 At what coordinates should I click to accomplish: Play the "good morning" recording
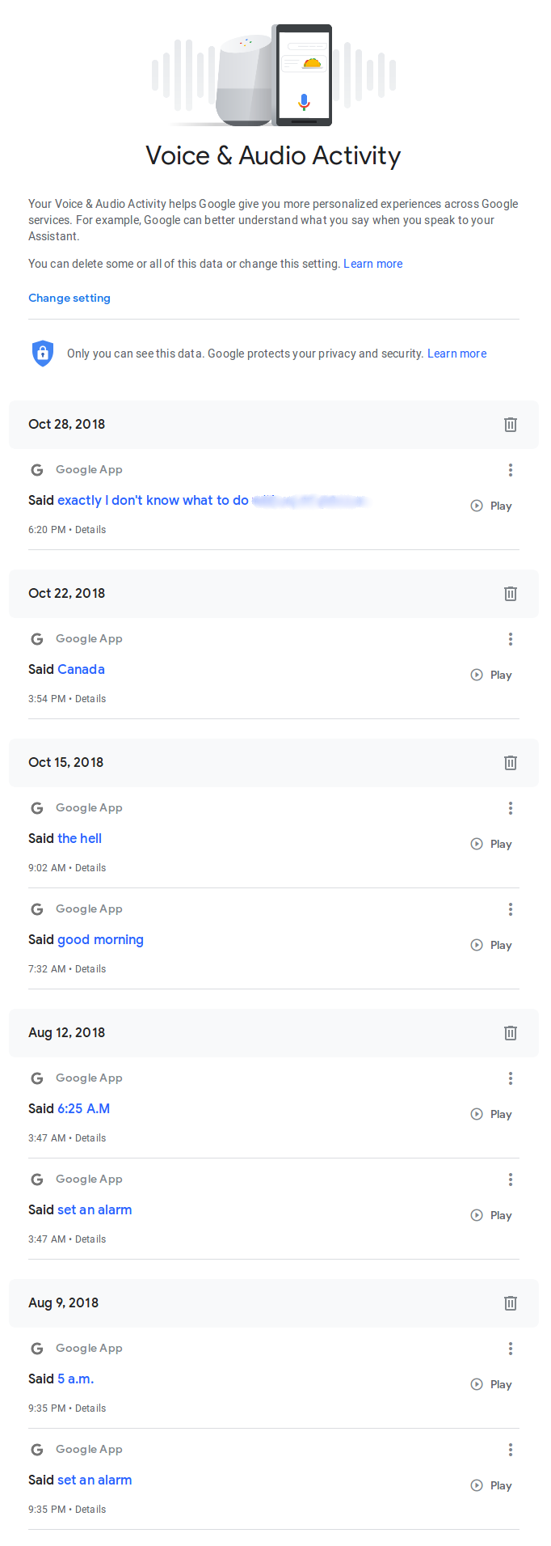(492, 945)
